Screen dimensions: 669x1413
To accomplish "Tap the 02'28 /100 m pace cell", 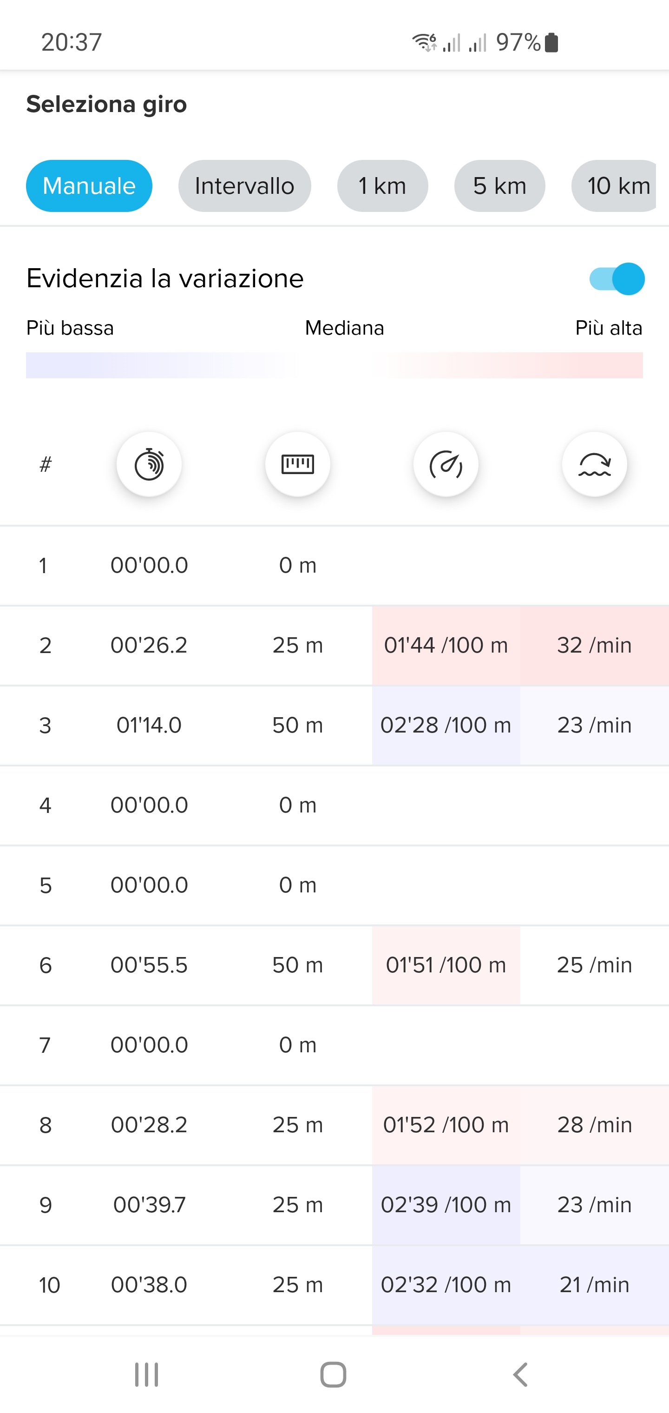I will [x=446, y=725].
